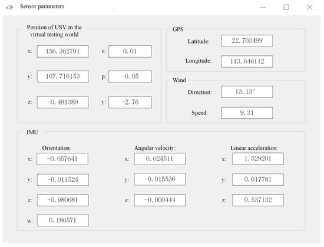Select the USV position y field 107.716153
This screenshot has width=324, height=247.
coord(62,76)
